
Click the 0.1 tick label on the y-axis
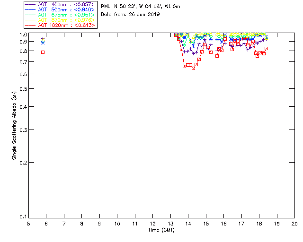click(x=23, y=217)
